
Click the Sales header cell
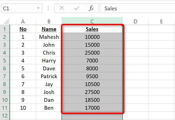[x=92, y=29]
